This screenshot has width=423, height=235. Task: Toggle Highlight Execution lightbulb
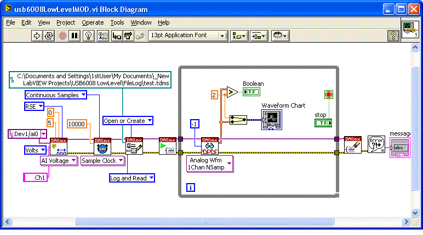click(88, 36)
